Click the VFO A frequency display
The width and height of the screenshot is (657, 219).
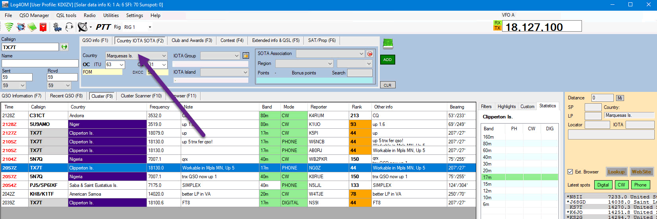(x=542, y=27)
